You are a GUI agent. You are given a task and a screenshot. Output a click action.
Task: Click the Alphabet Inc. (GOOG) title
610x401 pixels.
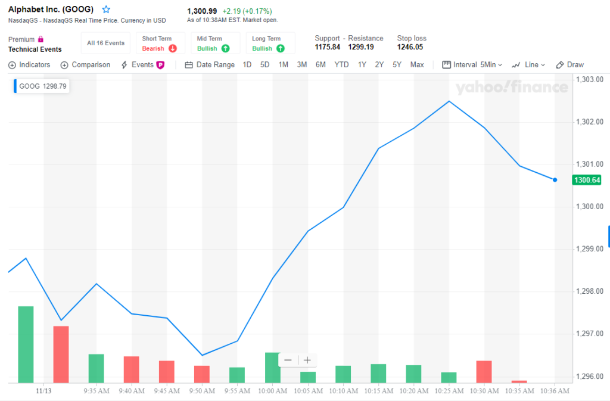click(51, 10)
